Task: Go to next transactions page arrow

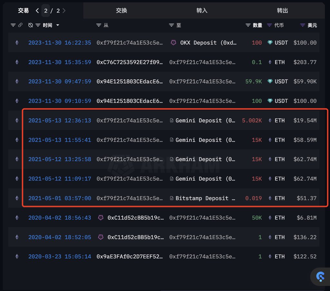Action: pos(64,11)
